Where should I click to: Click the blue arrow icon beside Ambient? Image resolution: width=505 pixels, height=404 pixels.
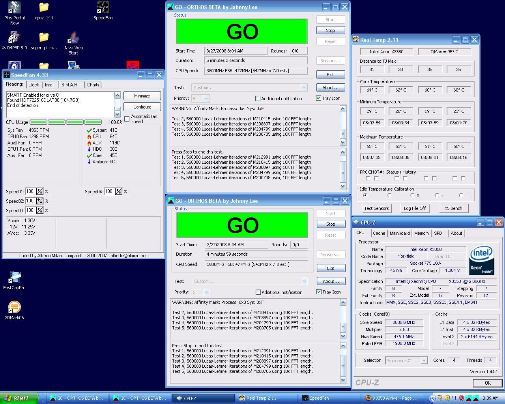(x=89, y=162)
